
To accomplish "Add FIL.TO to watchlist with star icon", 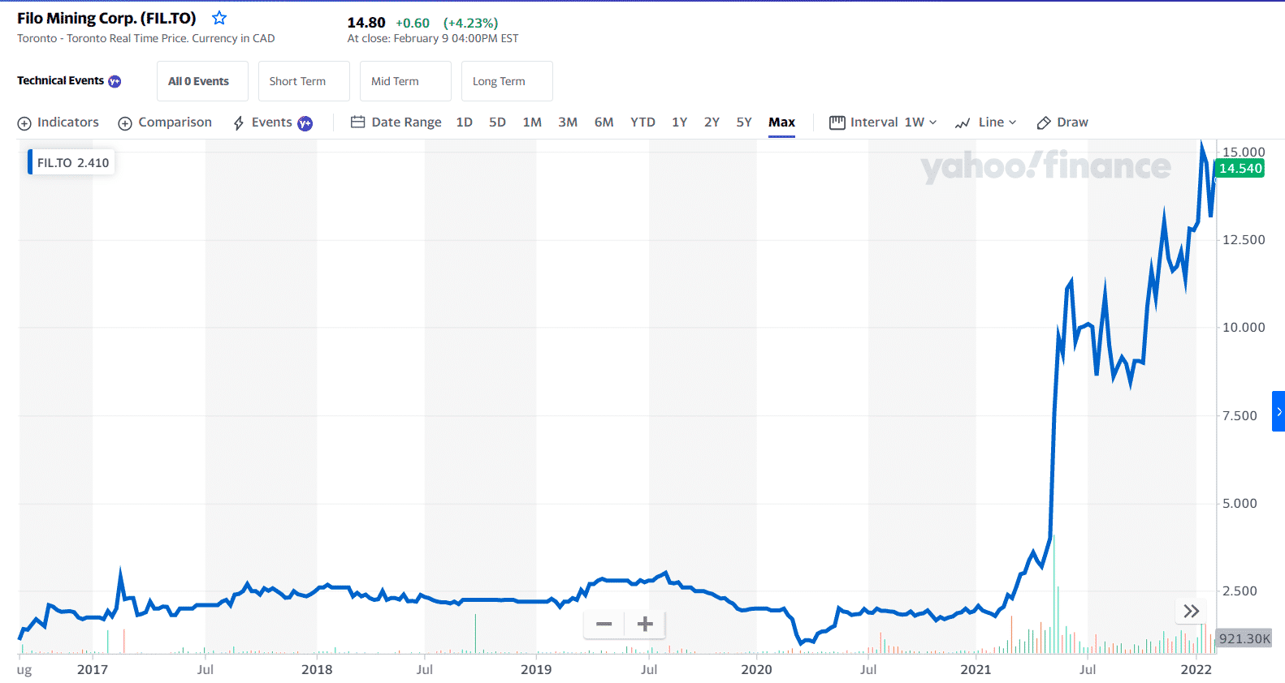I will point(219,18).
